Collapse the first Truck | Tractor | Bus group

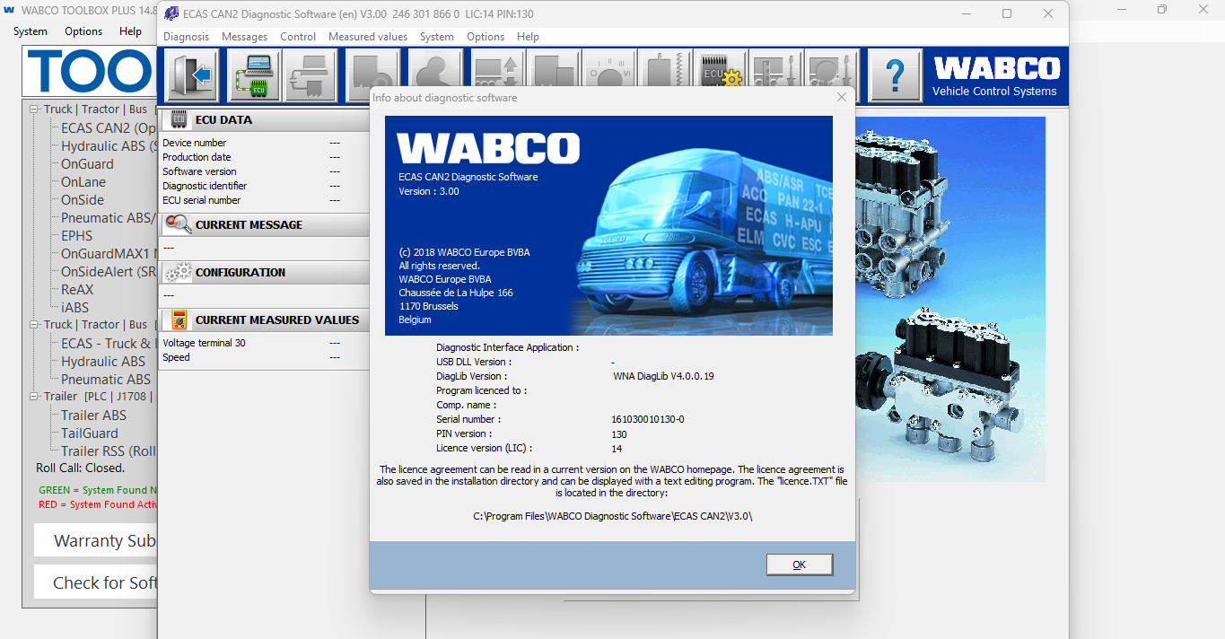point(34,109)
